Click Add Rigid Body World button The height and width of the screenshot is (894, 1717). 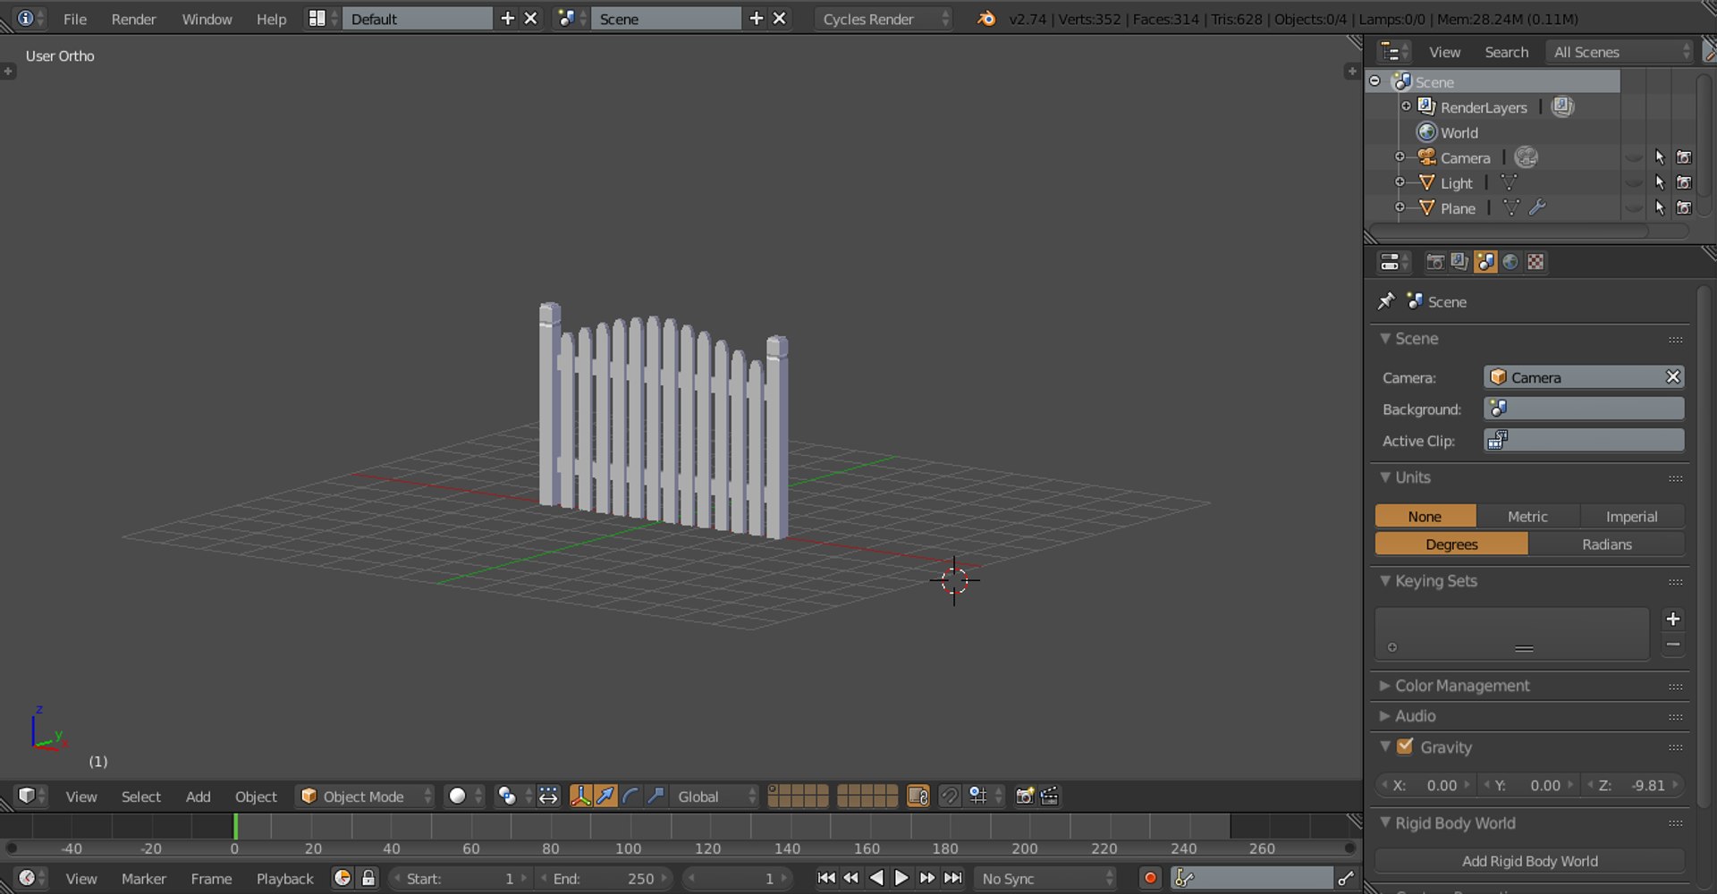(x=1530, y=861)
